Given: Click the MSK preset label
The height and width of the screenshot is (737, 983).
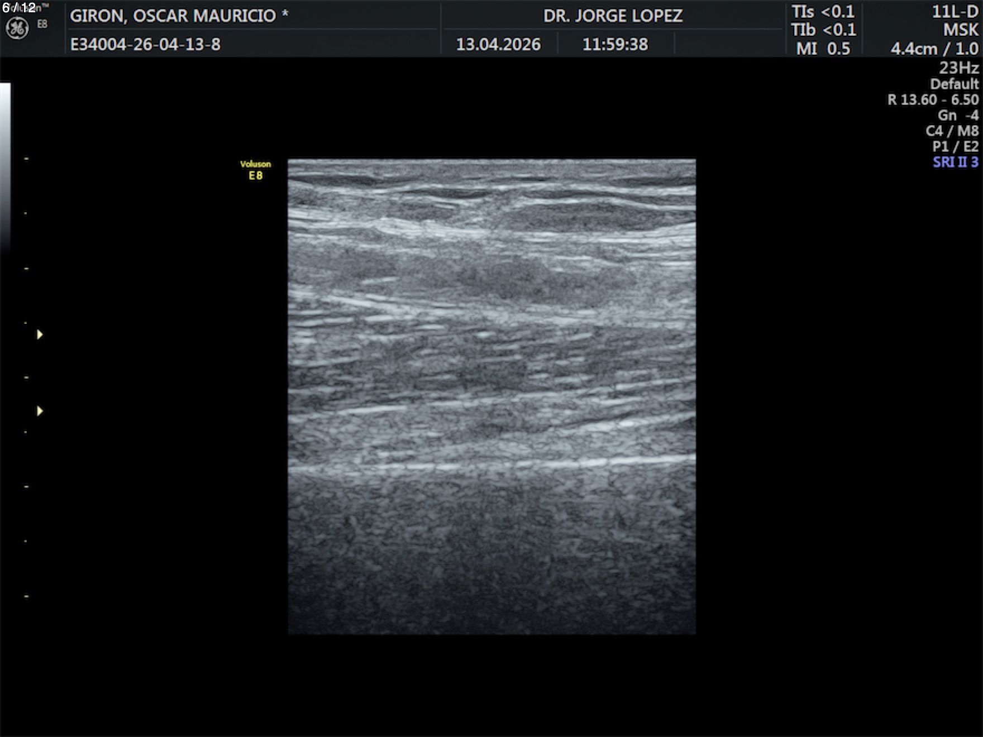Looking at the screenshot, I should click(x=960, y=30).
